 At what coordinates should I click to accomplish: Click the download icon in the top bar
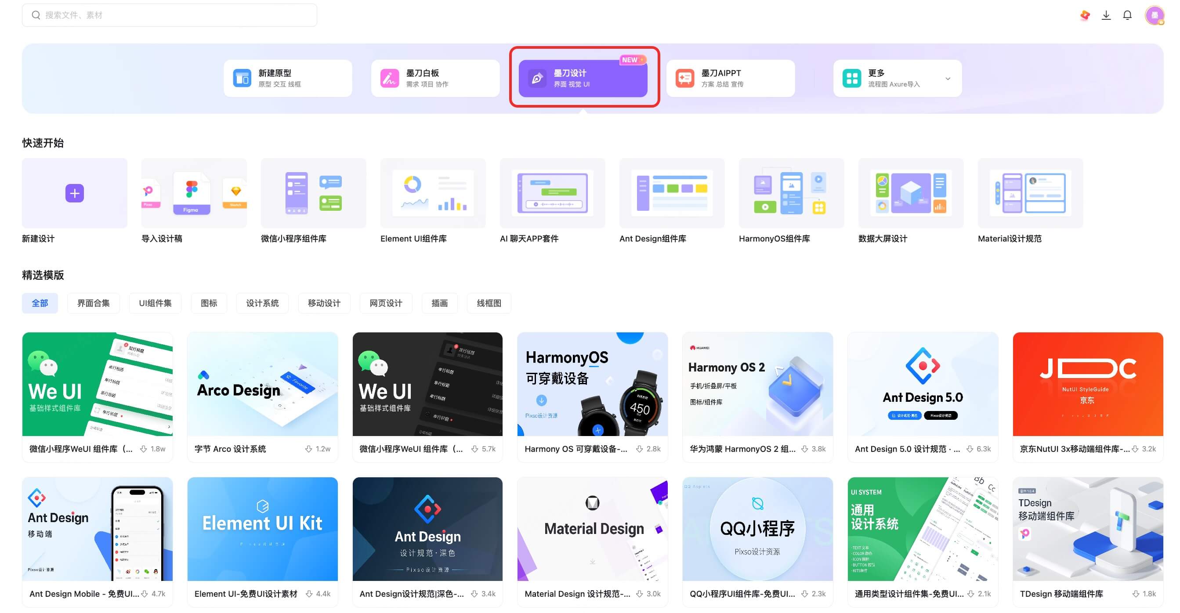point(1106,14)
